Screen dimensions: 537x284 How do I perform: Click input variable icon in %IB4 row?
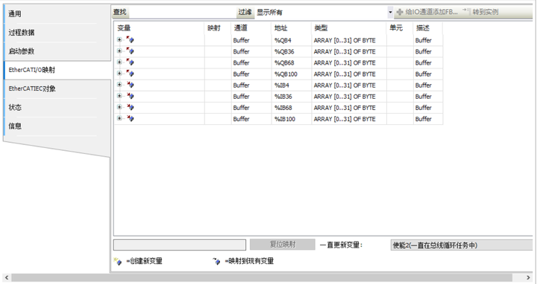130,85
